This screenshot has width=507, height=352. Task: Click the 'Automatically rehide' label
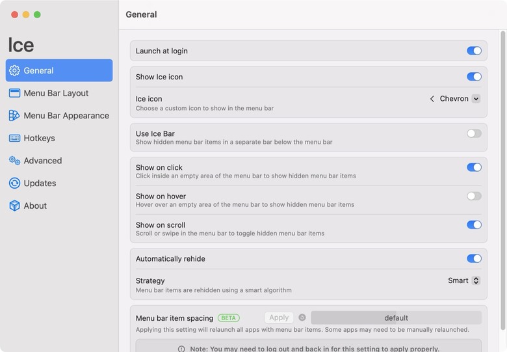[x=170, y=259]
